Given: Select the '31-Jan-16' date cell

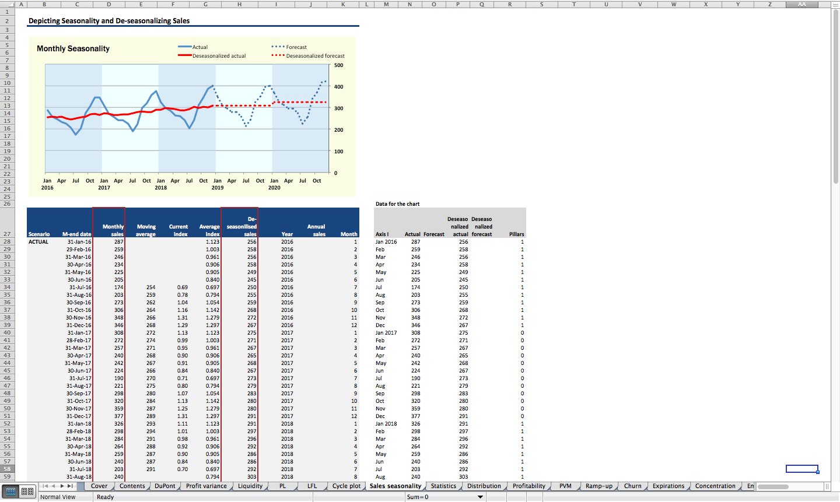Looking at the screenshot, I should coord(76,241).
